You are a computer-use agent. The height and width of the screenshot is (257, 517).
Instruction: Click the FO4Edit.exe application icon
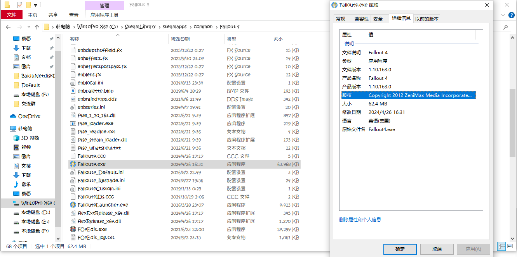(73, 229)
